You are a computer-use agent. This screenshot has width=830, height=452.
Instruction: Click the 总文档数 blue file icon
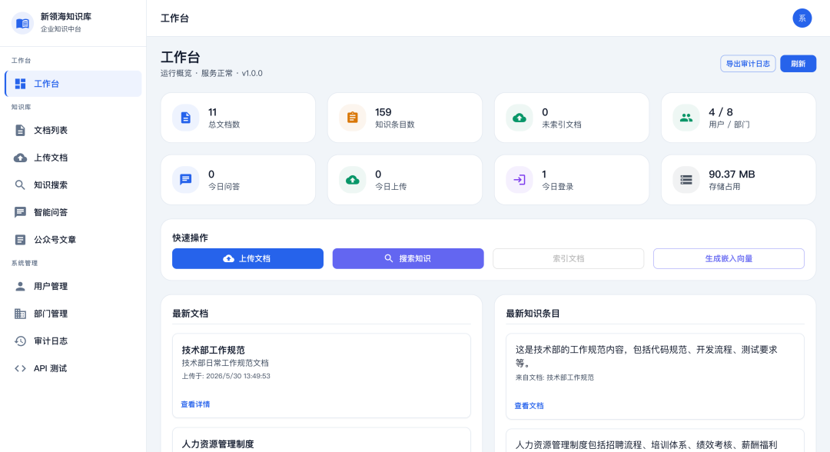pos(186,118)
